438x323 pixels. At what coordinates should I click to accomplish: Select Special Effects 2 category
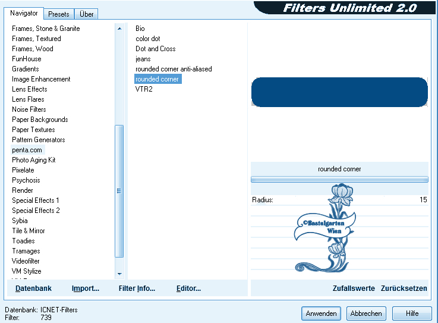point(36,211)
